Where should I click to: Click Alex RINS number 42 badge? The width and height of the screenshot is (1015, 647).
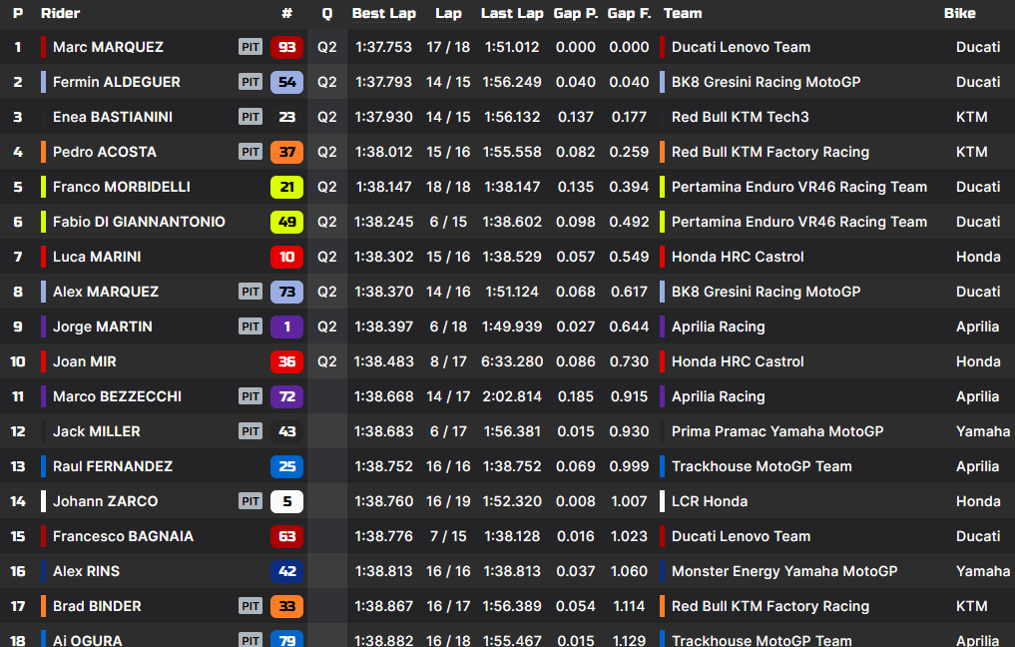tap(286, 572)
